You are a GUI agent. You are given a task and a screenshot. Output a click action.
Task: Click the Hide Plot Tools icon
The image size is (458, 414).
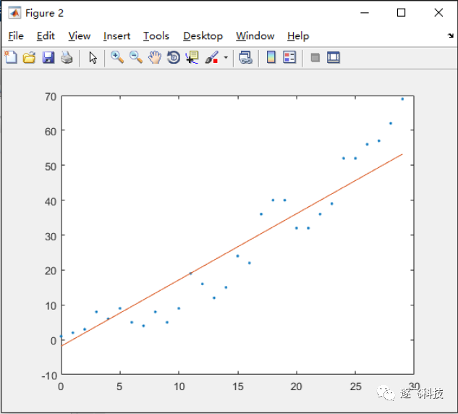[x=315, y=58]
